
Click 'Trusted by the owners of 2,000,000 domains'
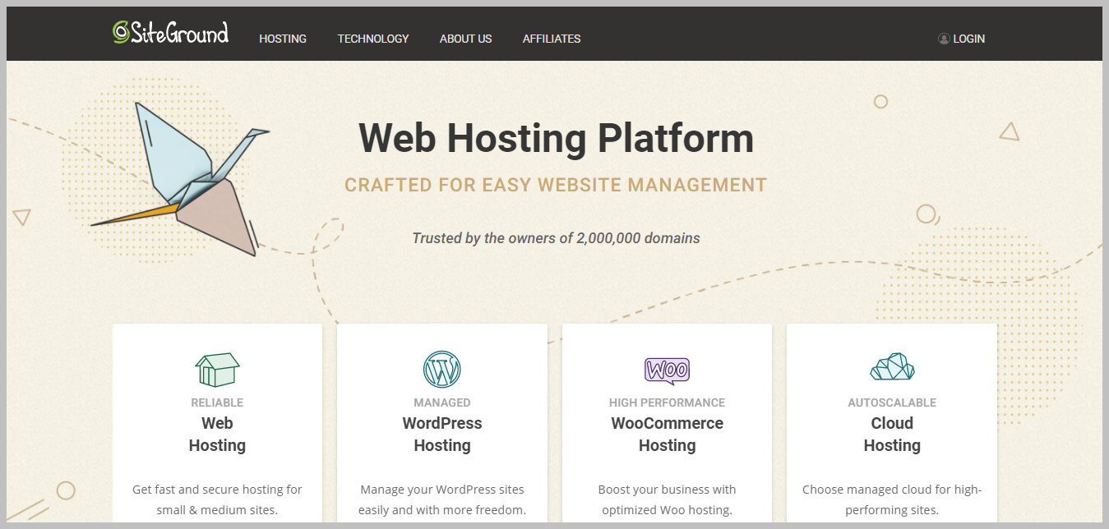click(556, 238)
